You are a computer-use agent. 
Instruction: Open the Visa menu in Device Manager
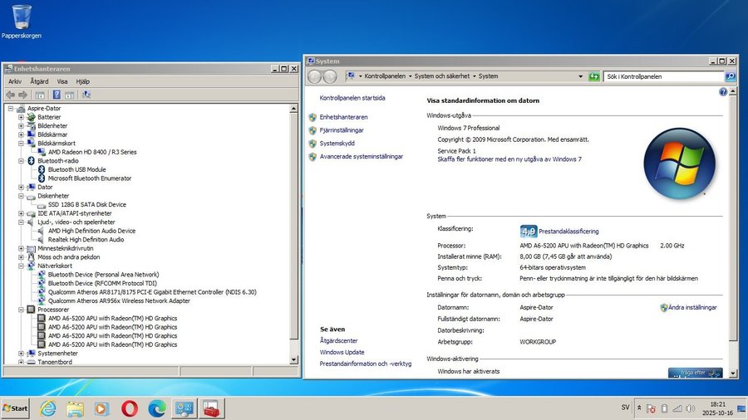tap(62, 81)
